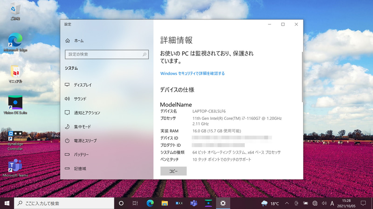Open Edge from the taskbar
Viewport: 373px width, 209px height.
[150, 203]
